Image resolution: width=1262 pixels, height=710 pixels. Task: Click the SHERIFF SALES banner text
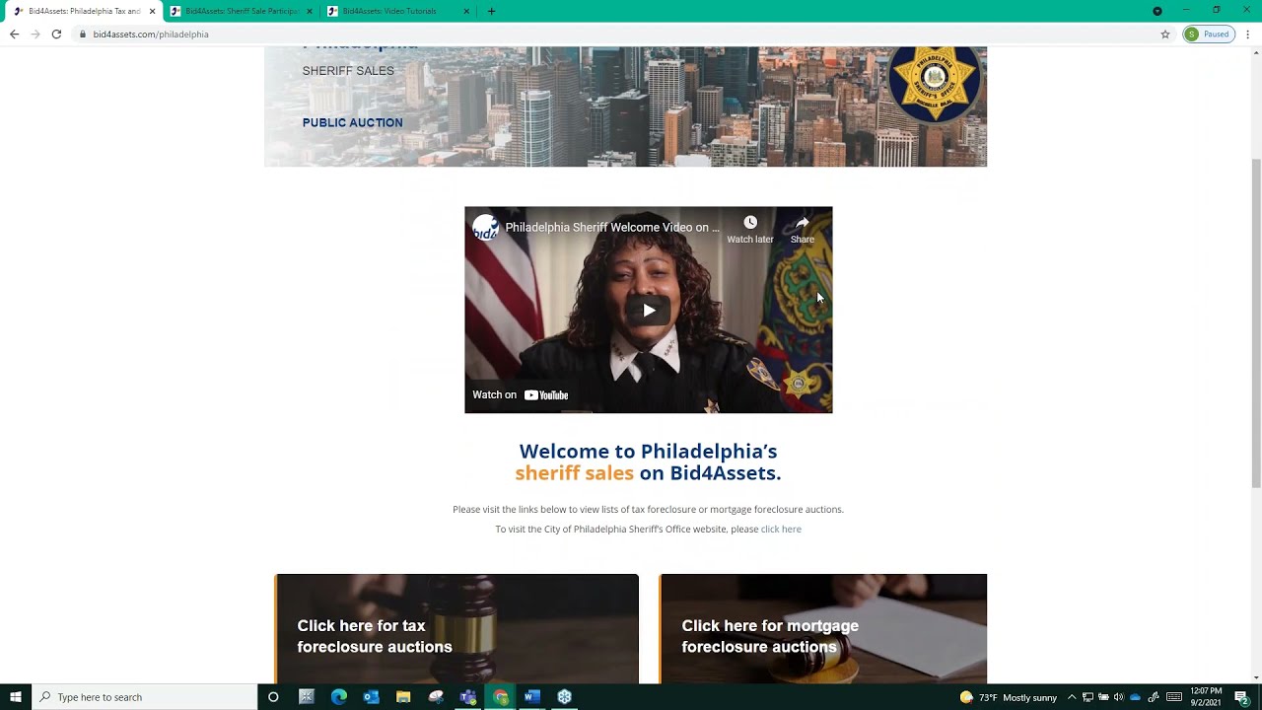(348, 71)
